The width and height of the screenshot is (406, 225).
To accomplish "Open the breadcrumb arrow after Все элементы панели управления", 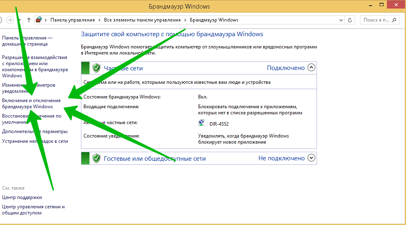I will 186,20.
